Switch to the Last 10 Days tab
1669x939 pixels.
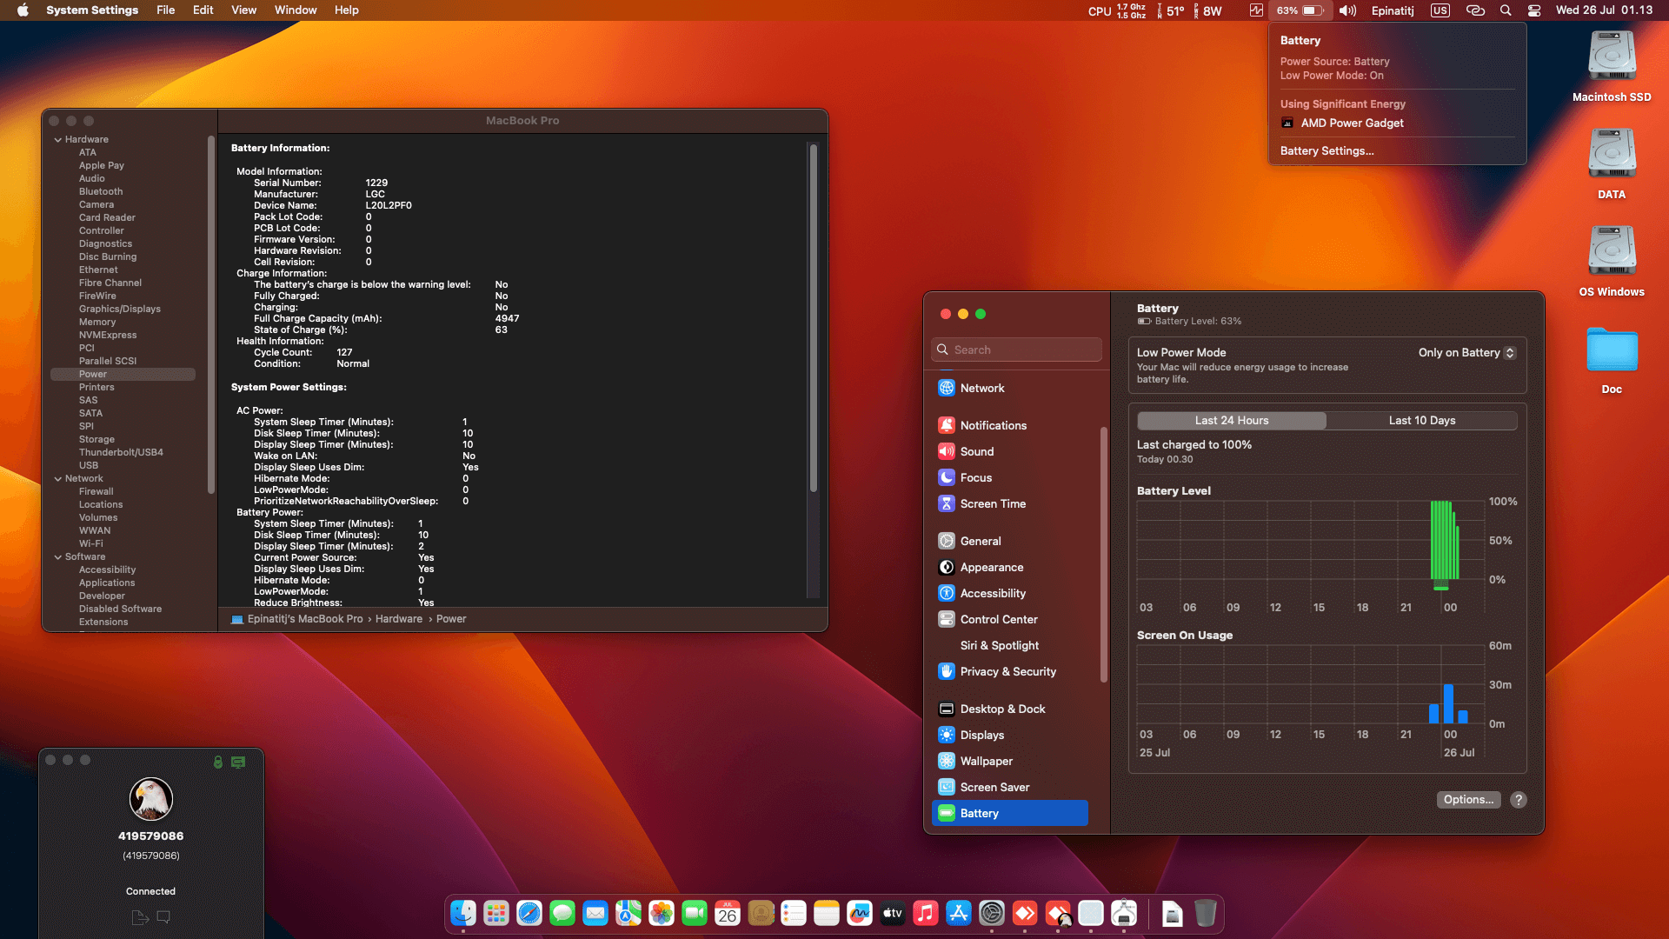click(1421, 420)
